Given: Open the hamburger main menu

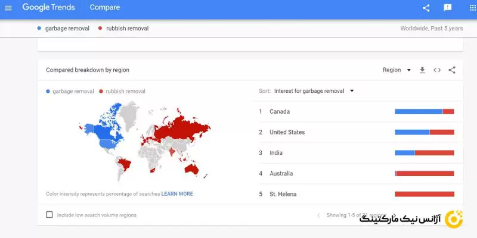Looking at the screenshot, I should 8,8.
